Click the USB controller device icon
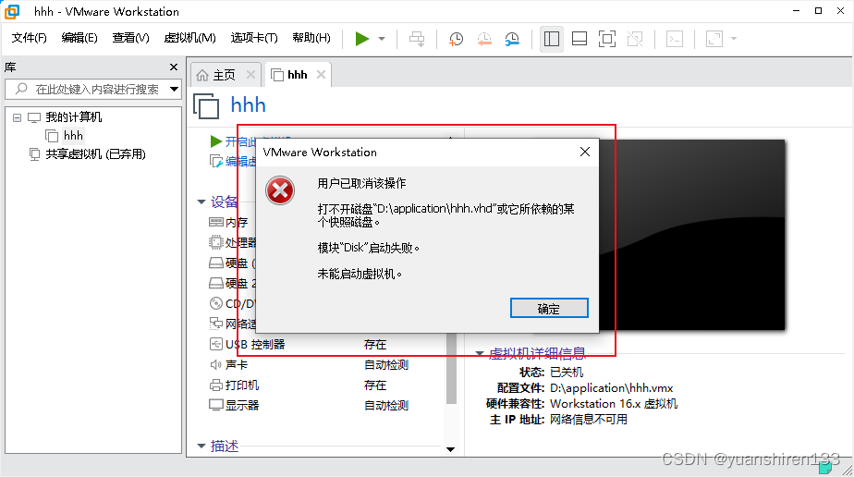Screen dimensions: 854x477 click(x=216, y=344)
